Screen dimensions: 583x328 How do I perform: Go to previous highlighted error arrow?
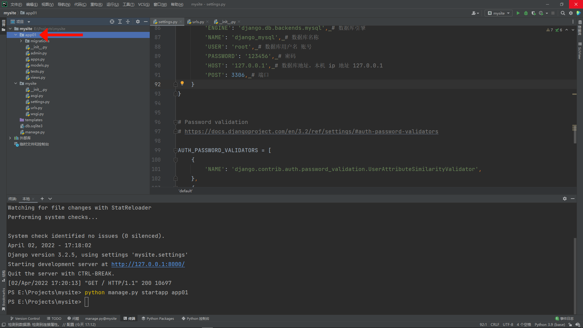pyautogui.click(x=567, y=30)
